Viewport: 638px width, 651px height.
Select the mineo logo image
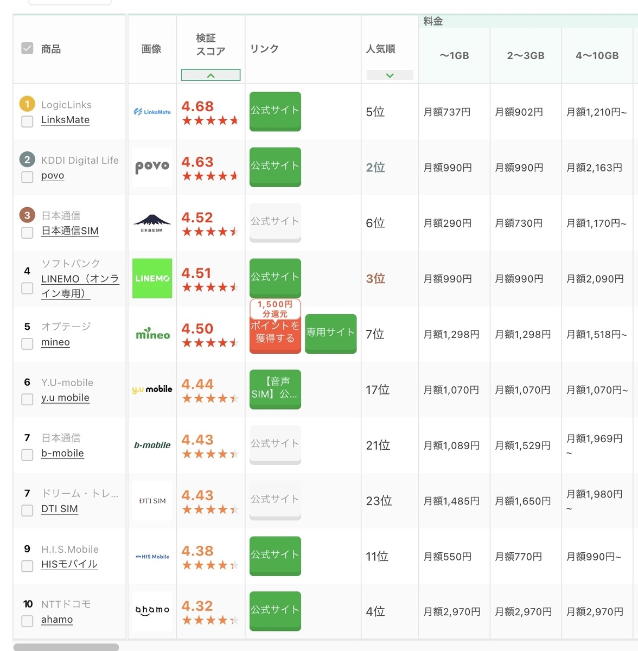click(152, 334)
